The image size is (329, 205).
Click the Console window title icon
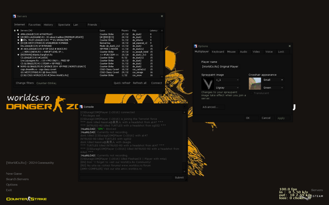81,107
